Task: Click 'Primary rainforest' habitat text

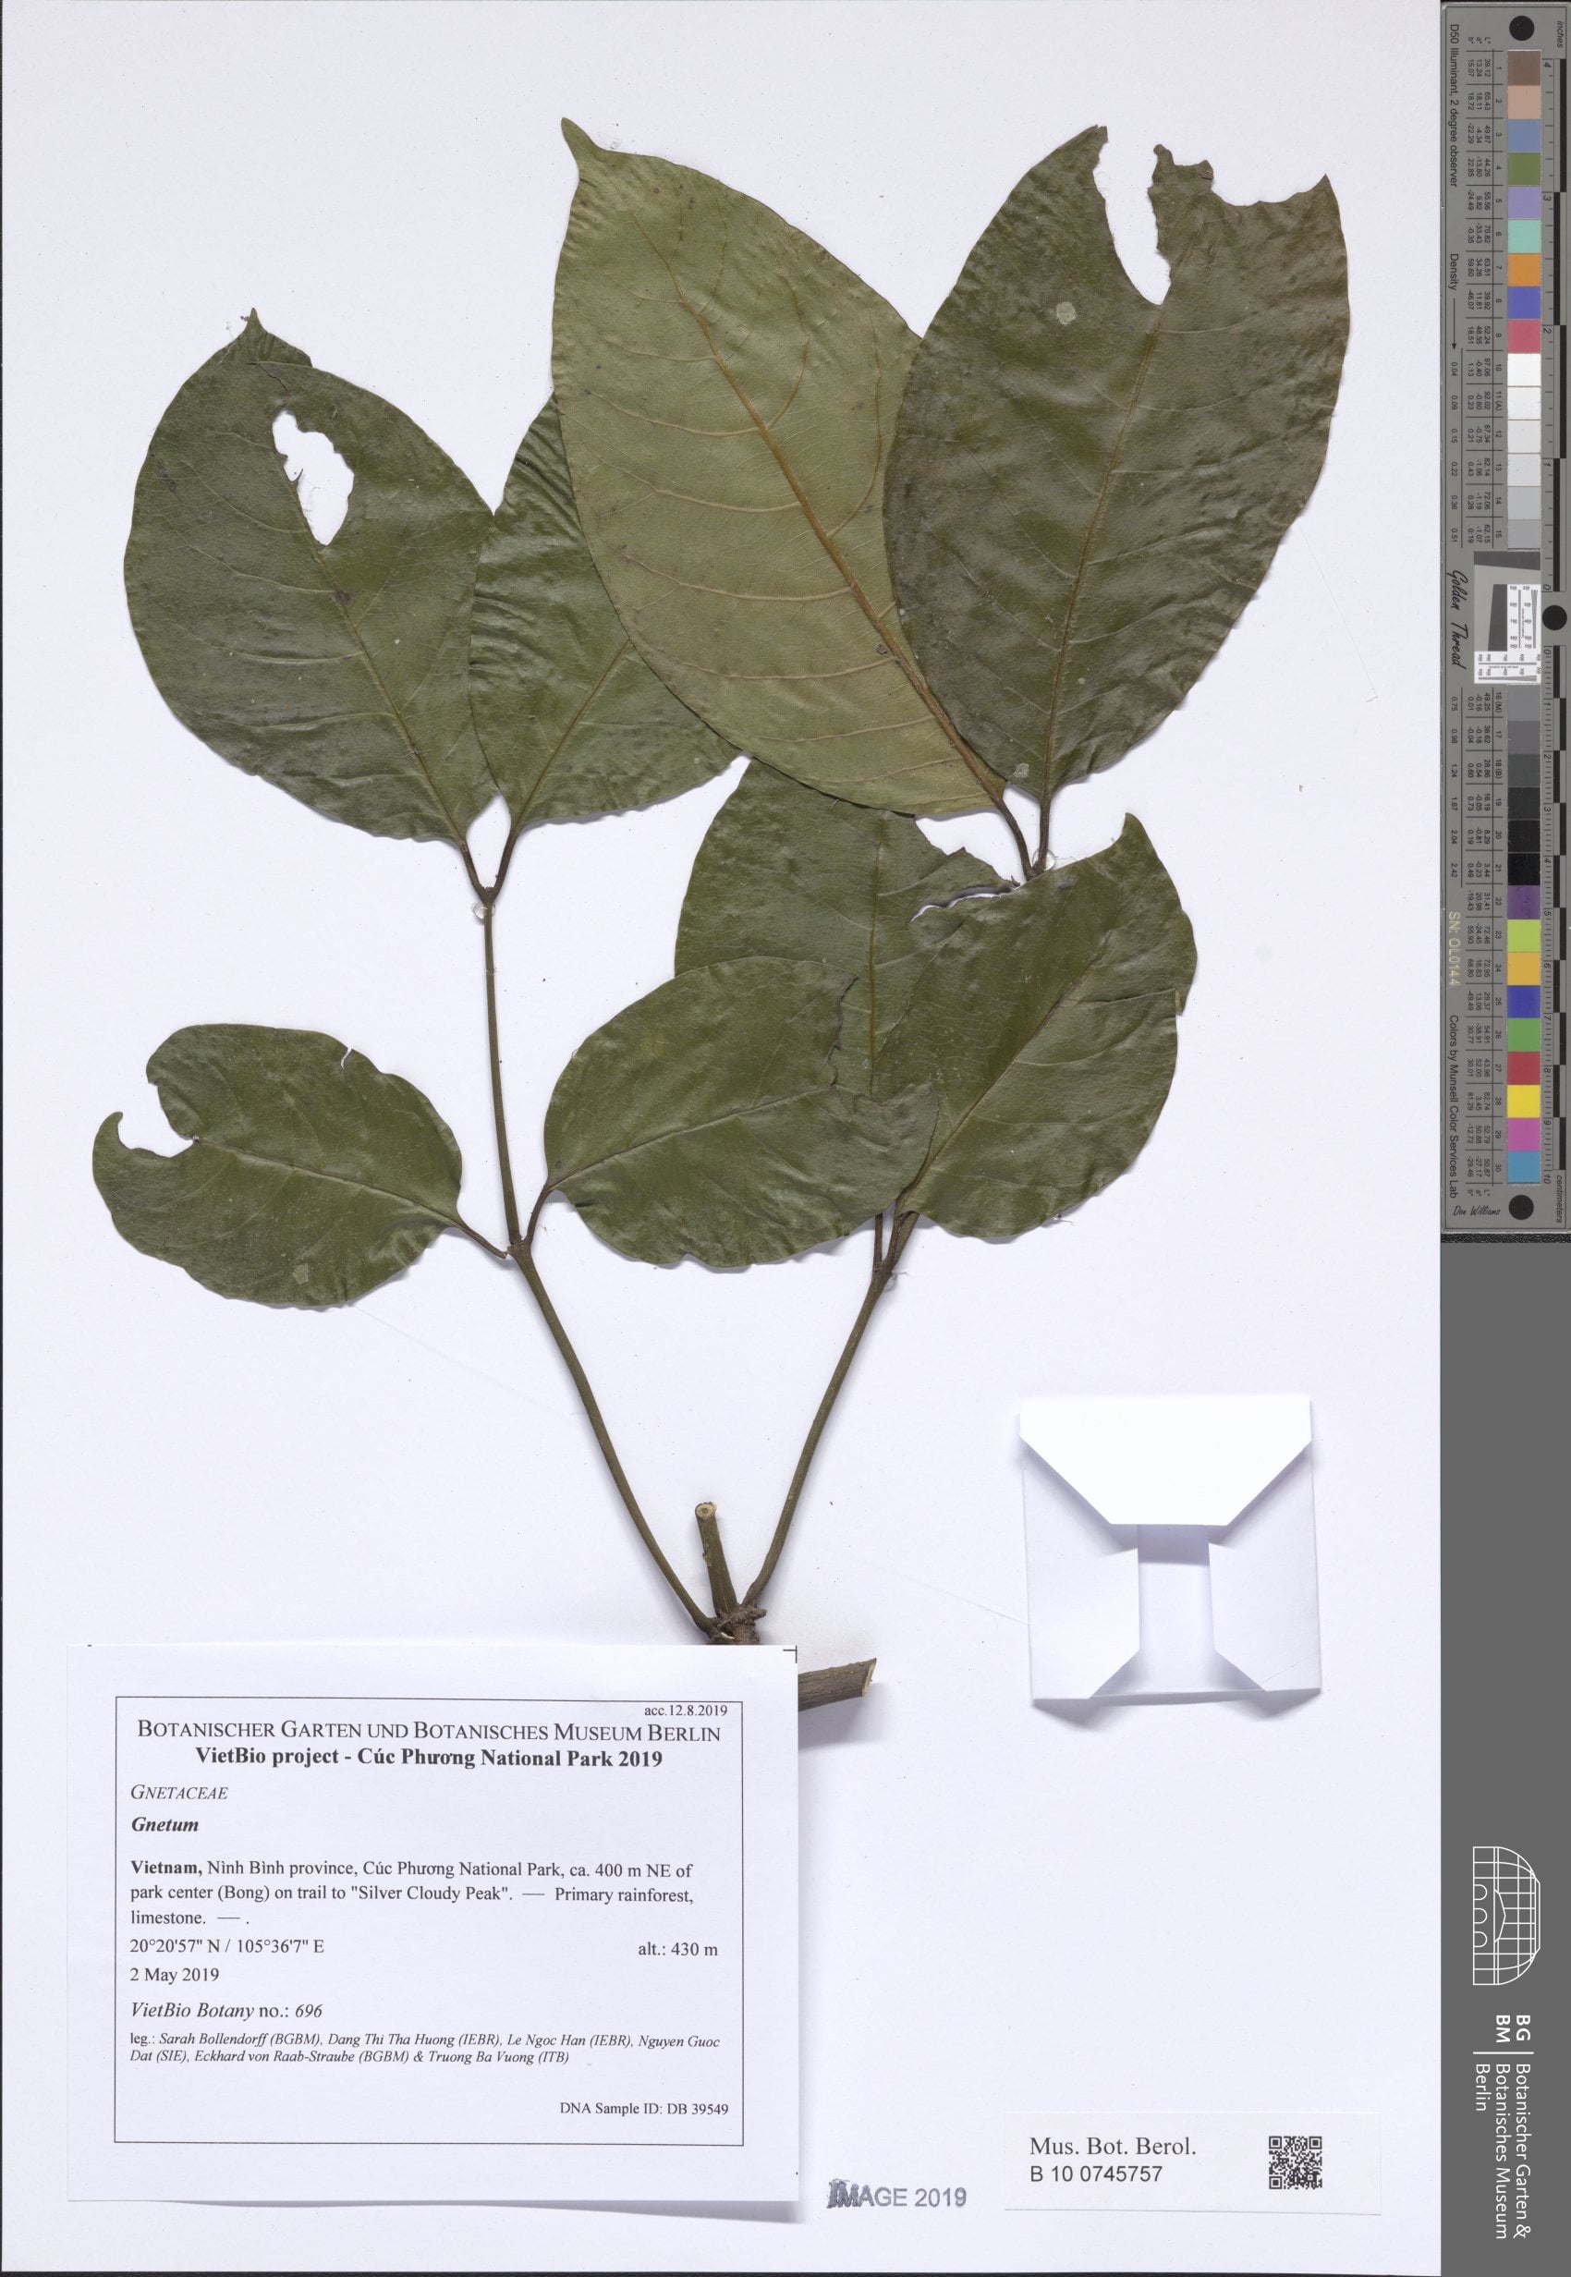Action: (623, 1893)
